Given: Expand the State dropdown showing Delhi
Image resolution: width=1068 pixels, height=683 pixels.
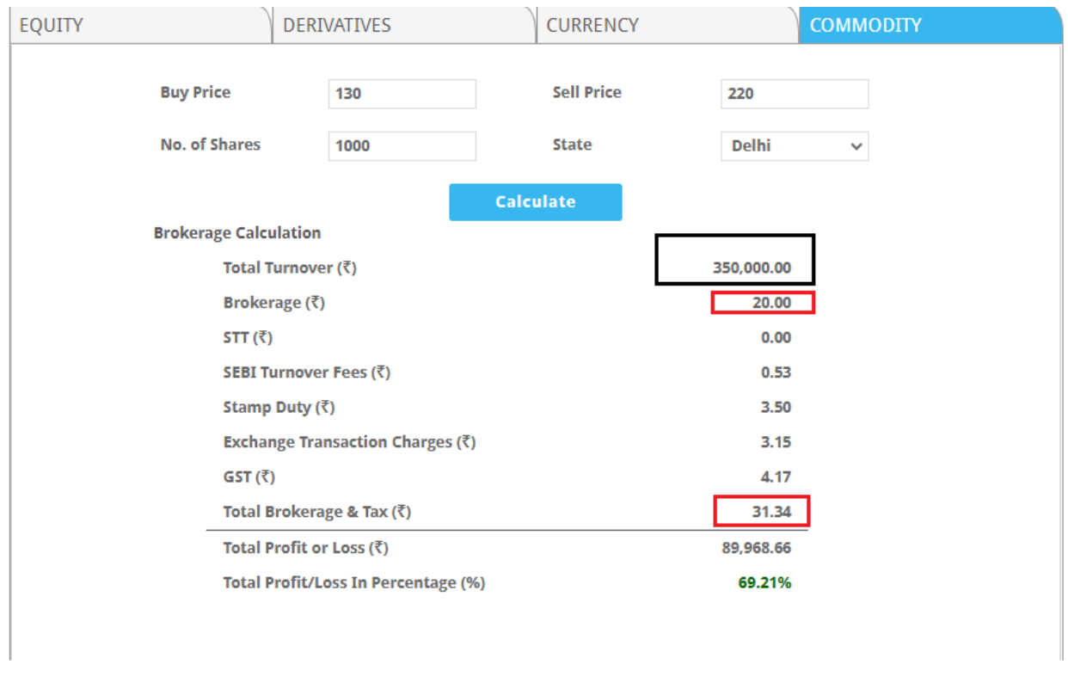Looking at the screenshot, I should [x=794, y=146].
